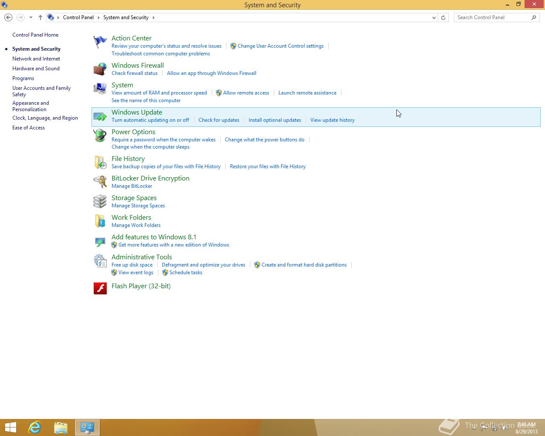Click View event logs link
The width and height of the screenshot is (545, 436).
tap(136, 272)
